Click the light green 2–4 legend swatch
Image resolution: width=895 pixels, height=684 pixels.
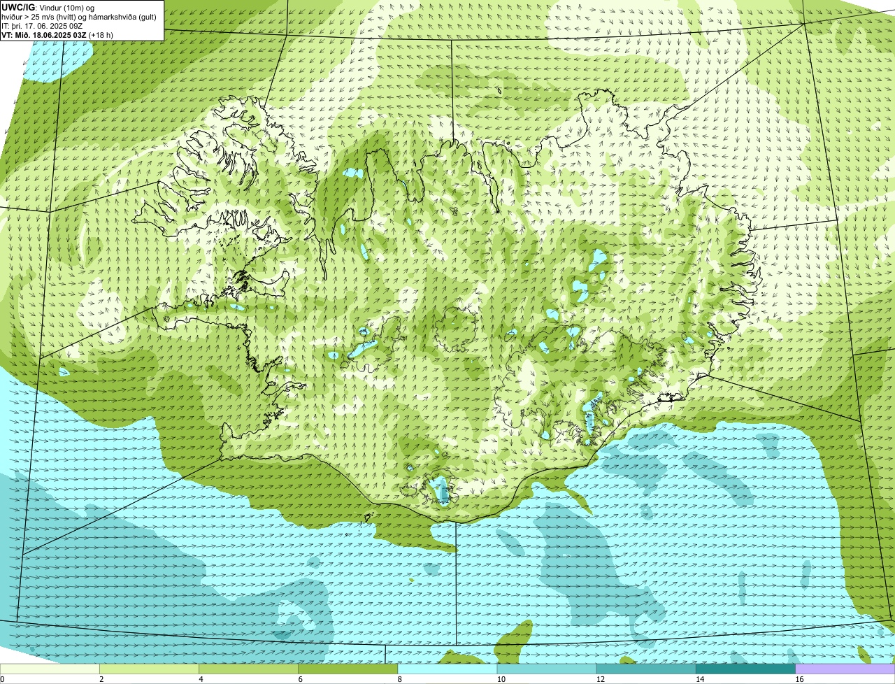click(x=150, y=669)
